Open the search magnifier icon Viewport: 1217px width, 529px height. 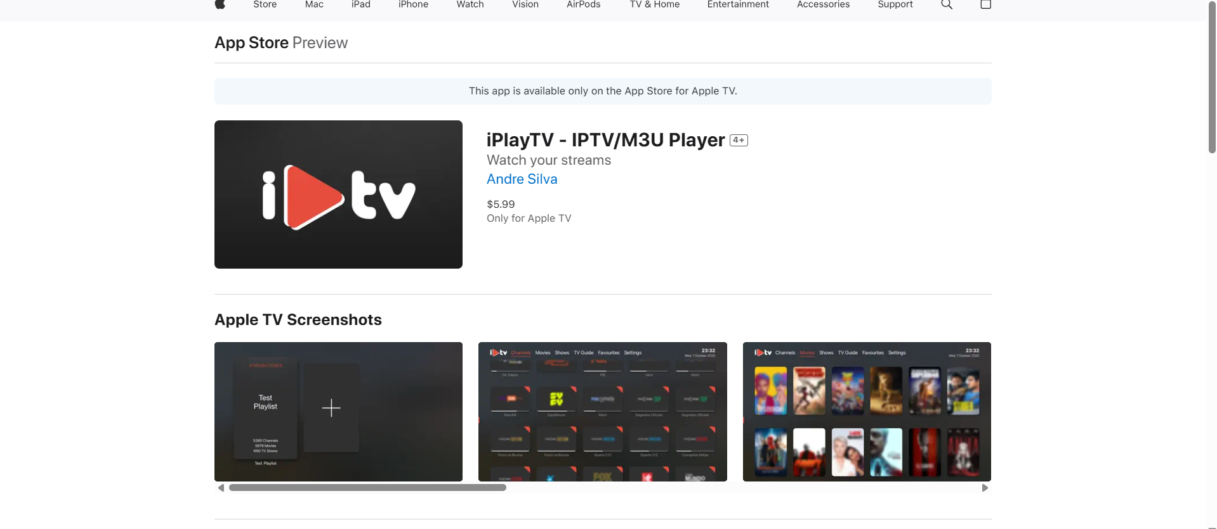click(947, 4)
